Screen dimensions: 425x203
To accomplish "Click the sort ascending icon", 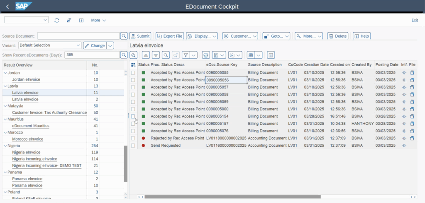I will click(146, 55).
